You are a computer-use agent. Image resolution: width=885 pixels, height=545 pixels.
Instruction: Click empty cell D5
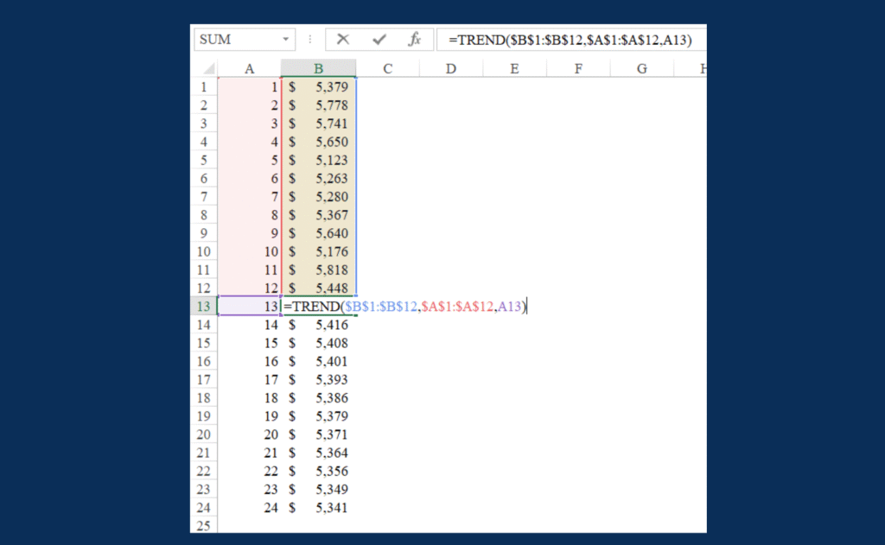[450, 160]
